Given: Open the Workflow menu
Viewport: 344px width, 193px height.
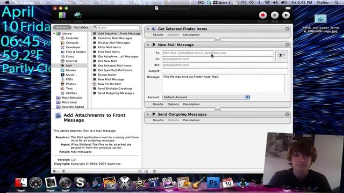Looking at the screenshot, I should coord(85,2).
